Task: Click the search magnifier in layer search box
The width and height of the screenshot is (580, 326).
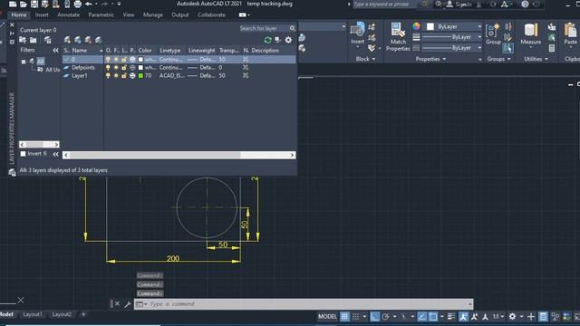Action: 292,28
